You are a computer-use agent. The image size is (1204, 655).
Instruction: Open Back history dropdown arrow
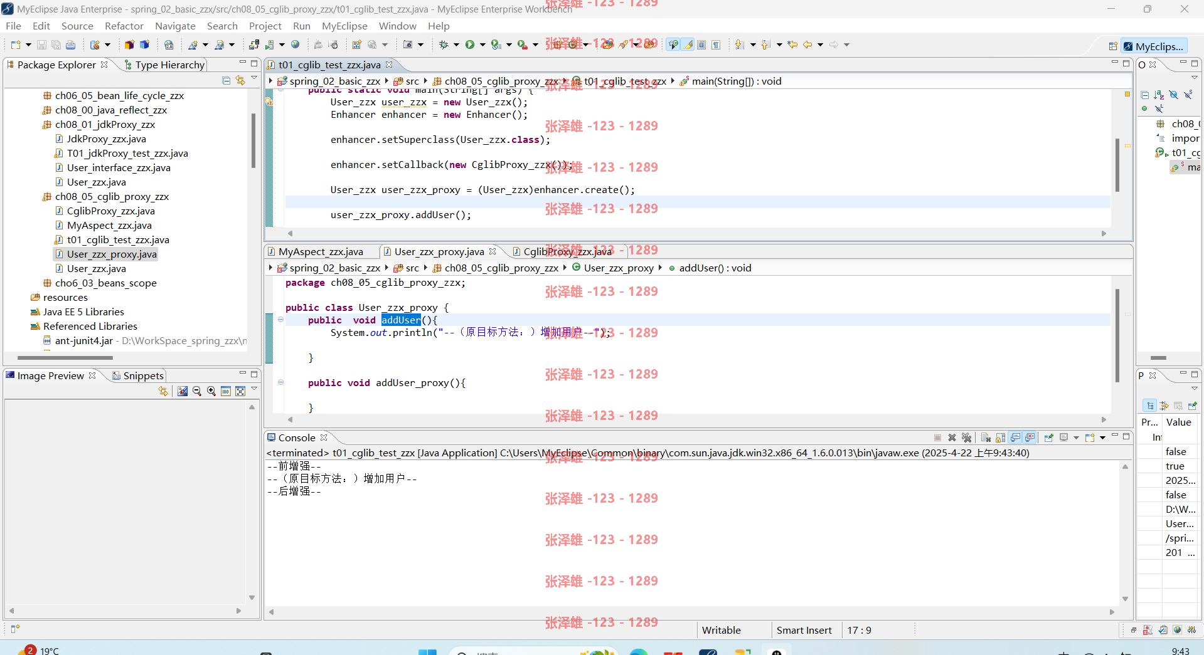click(x=820, y=45)
